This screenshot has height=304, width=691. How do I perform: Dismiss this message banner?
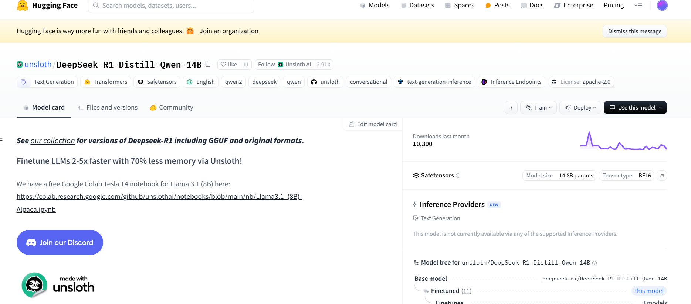pyautogui.click(x=635, y=31)
